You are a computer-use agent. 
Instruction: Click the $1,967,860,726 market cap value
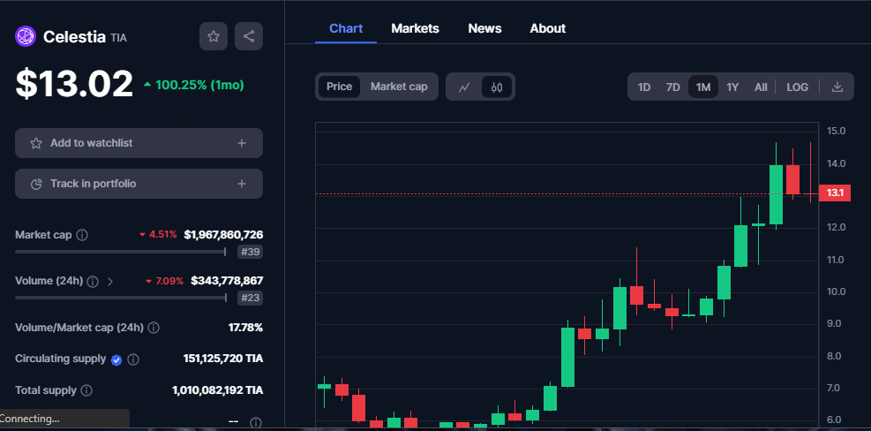tap(223, 235)
